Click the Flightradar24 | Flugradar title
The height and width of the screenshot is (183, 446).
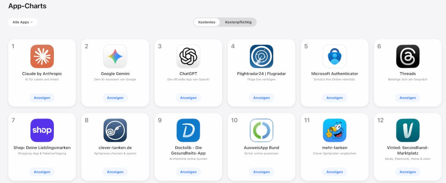tap(261, 74)
